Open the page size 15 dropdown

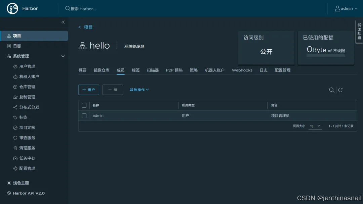pos(315,126)
